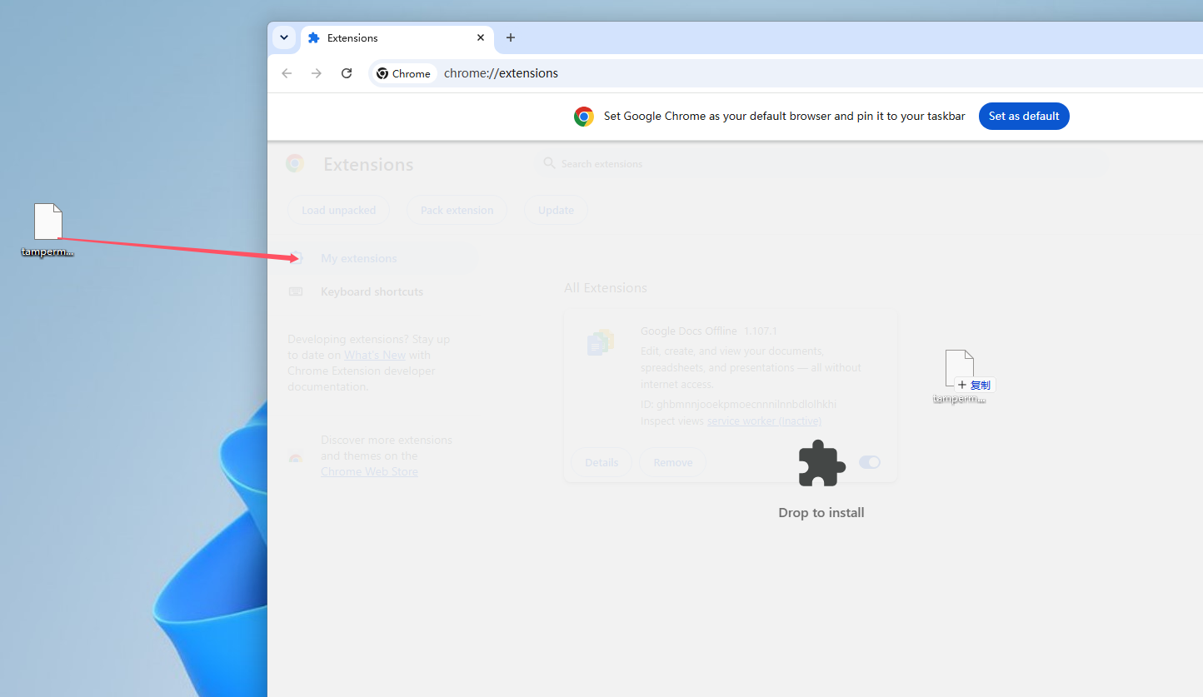Click the chrome://extensions address bar
Screen dimensions: 1203x697
(x=783, y=73)
